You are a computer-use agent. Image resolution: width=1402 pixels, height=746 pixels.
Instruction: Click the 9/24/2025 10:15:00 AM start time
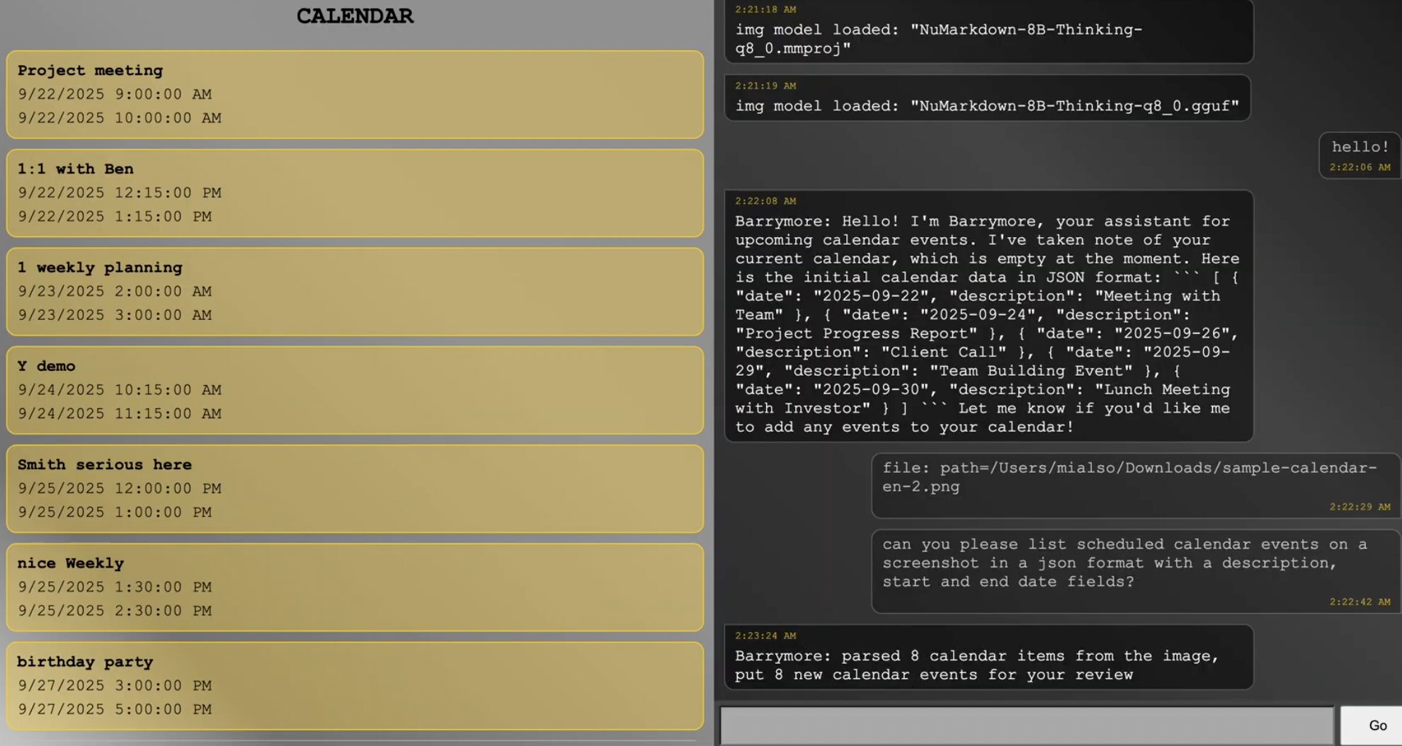coord(120,390)
